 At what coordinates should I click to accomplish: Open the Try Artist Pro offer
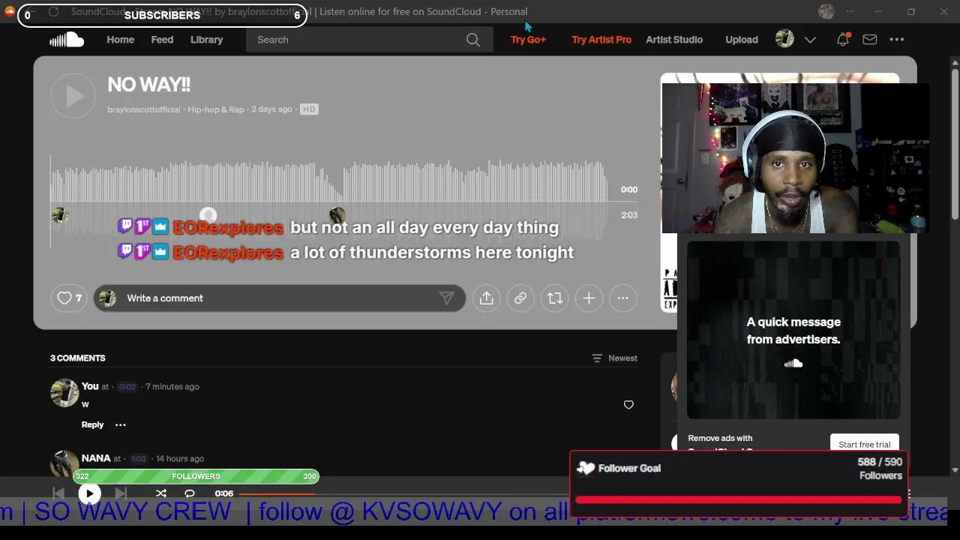click(x=601, y=40)
